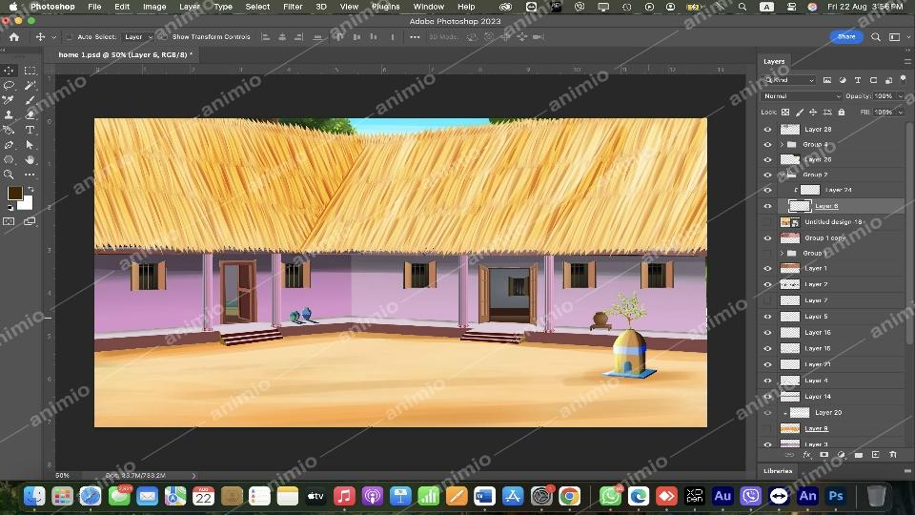Image resolution: width=915 pixels, height=515 pixels.
Task: Hide Layer 28 using its eye icon
Action: pos(767,130)
